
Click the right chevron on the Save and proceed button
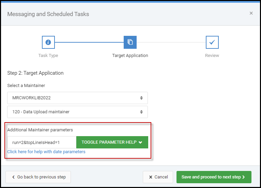coord(244,177)
